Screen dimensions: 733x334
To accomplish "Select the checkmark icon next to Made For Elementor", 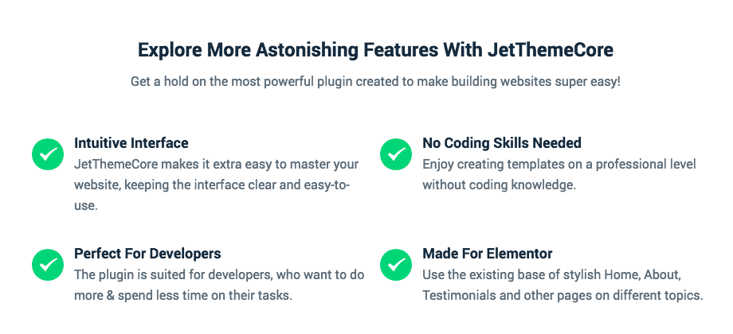I will tap(396, 265).
